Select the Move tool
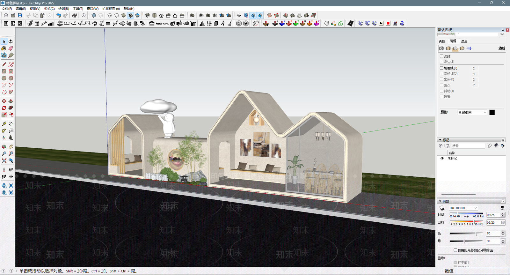Viewport: 510px width, 275px height. pyautogui.click(x=4, y=101)
